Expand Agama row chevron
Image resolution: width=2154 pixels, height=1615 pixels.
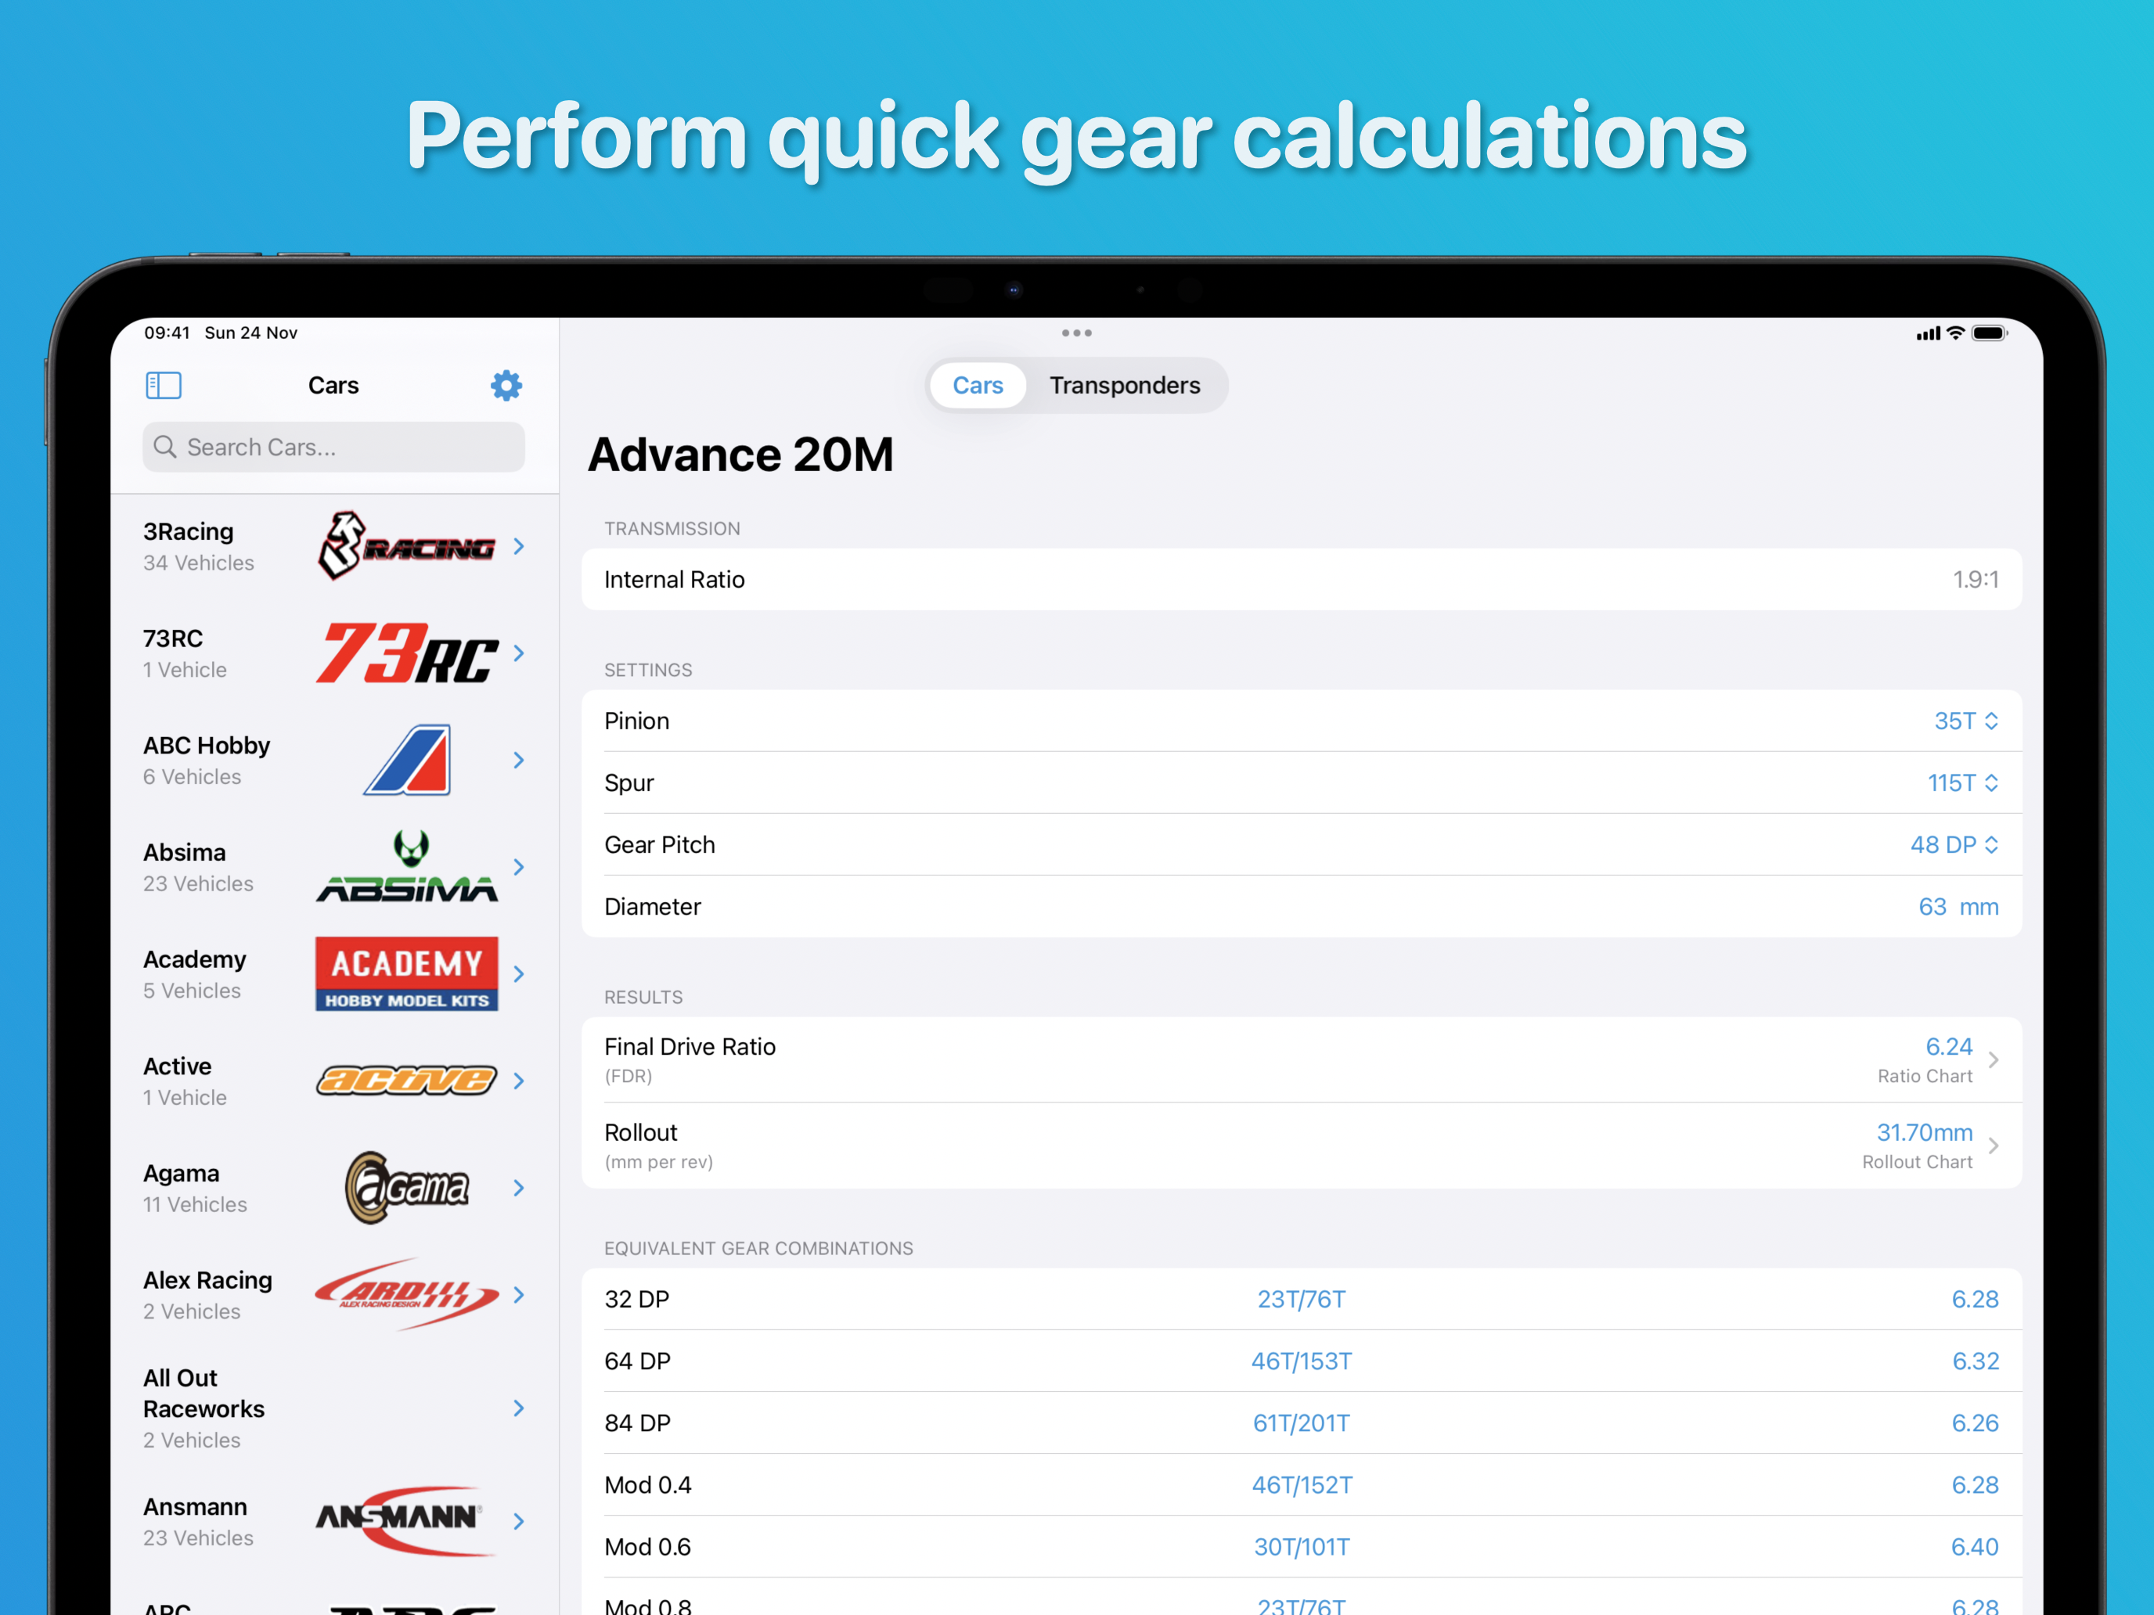point(519,1188)
